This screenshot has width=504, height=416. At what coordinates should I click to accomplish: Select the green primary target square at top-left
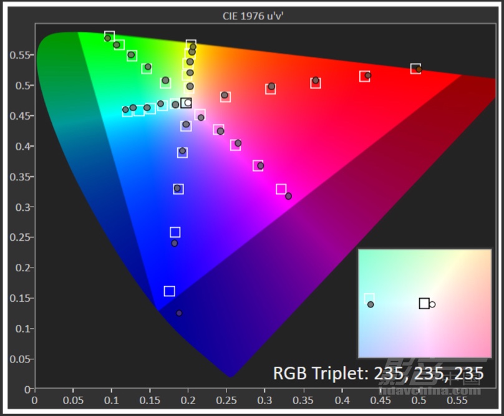pyautogui.click(x=110, y=36)
